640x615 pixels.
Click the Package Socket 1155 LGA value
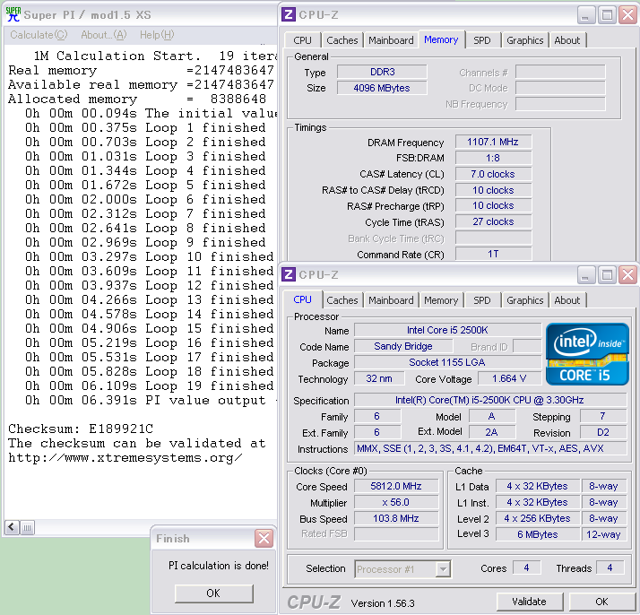point(447,362)
